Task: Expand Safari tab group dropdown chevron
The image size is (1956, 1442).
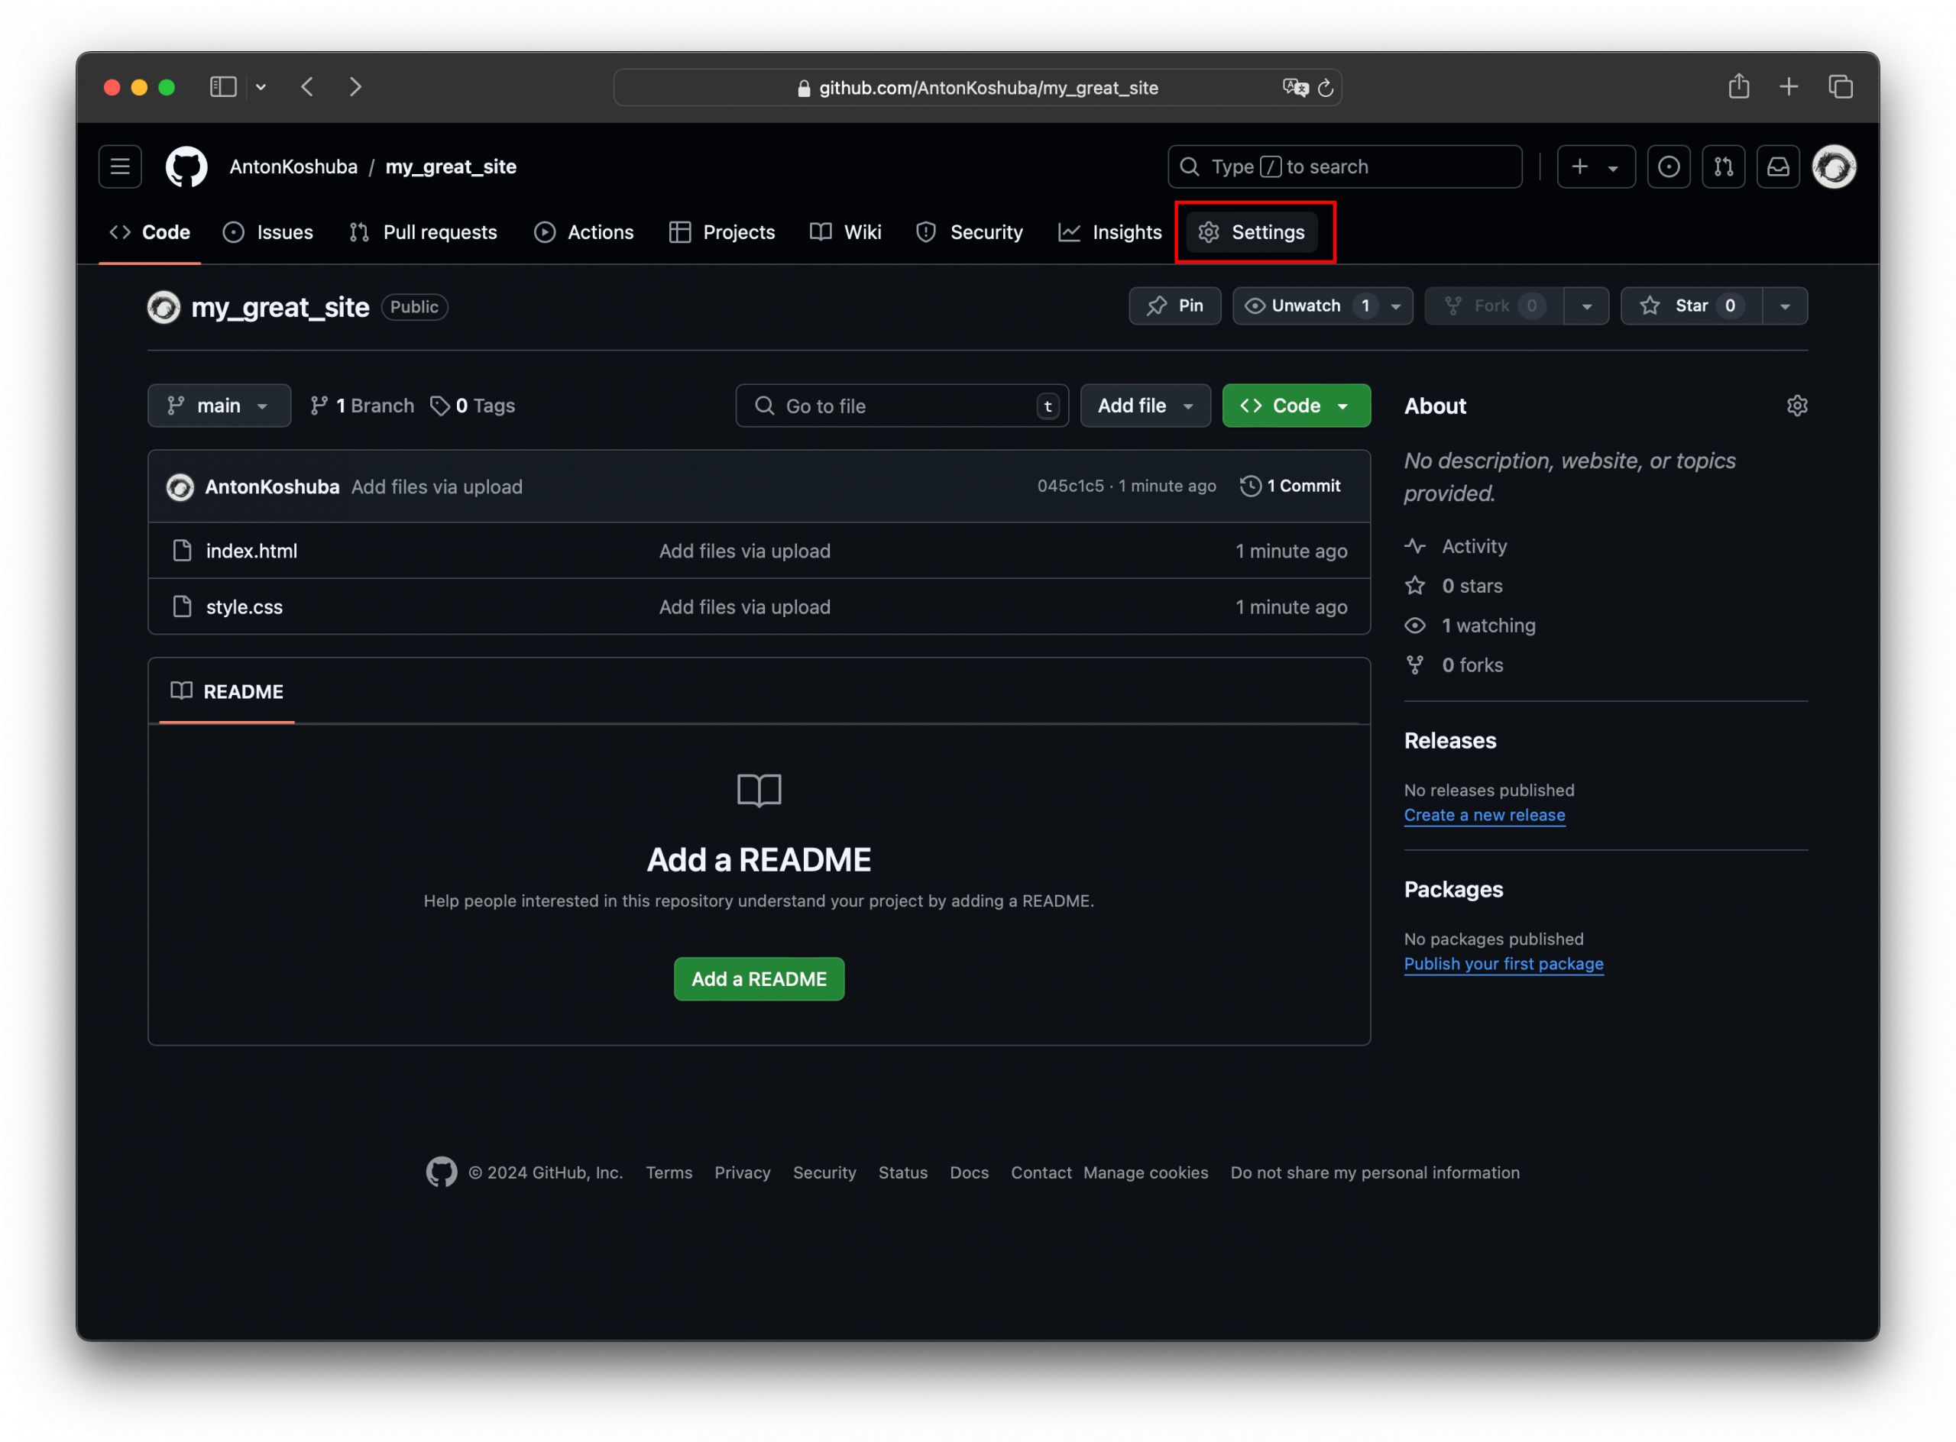Action: (261, 87)
